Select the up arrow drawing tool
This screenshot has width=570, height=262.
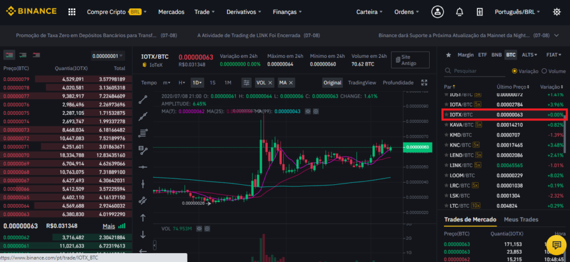[143, 218]
